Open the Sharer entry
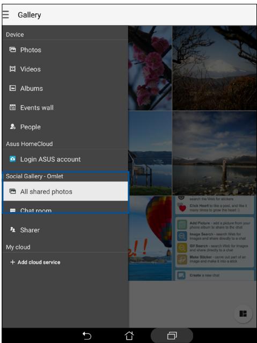The width and height of the screenshot is (257, 343). [65, 230]
